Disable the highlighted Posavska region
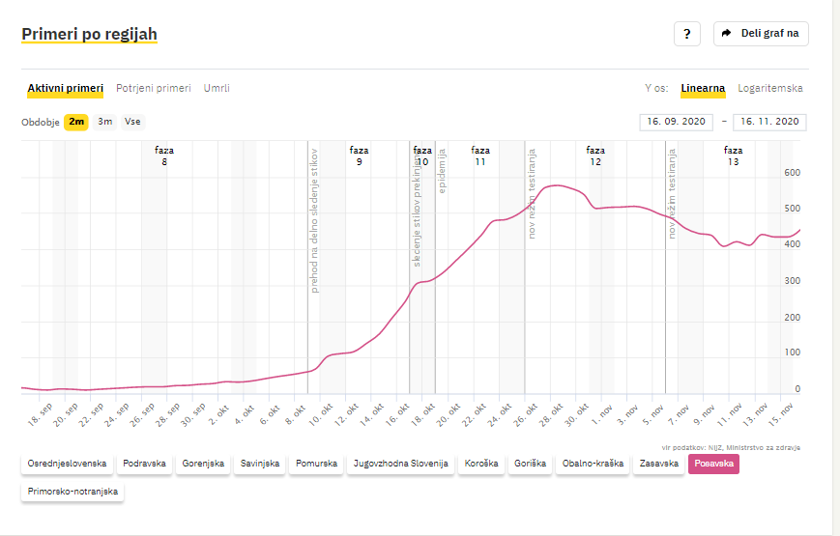Image resolution: width=840 pixels, height=536 pixels. tap(713, 464)
